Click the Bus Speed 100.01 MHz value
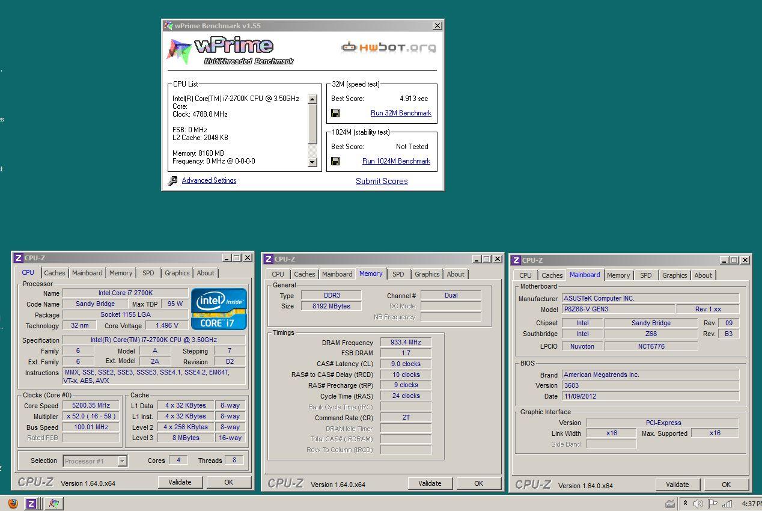The width and height of the screenshot is (762, 511). 91,427
